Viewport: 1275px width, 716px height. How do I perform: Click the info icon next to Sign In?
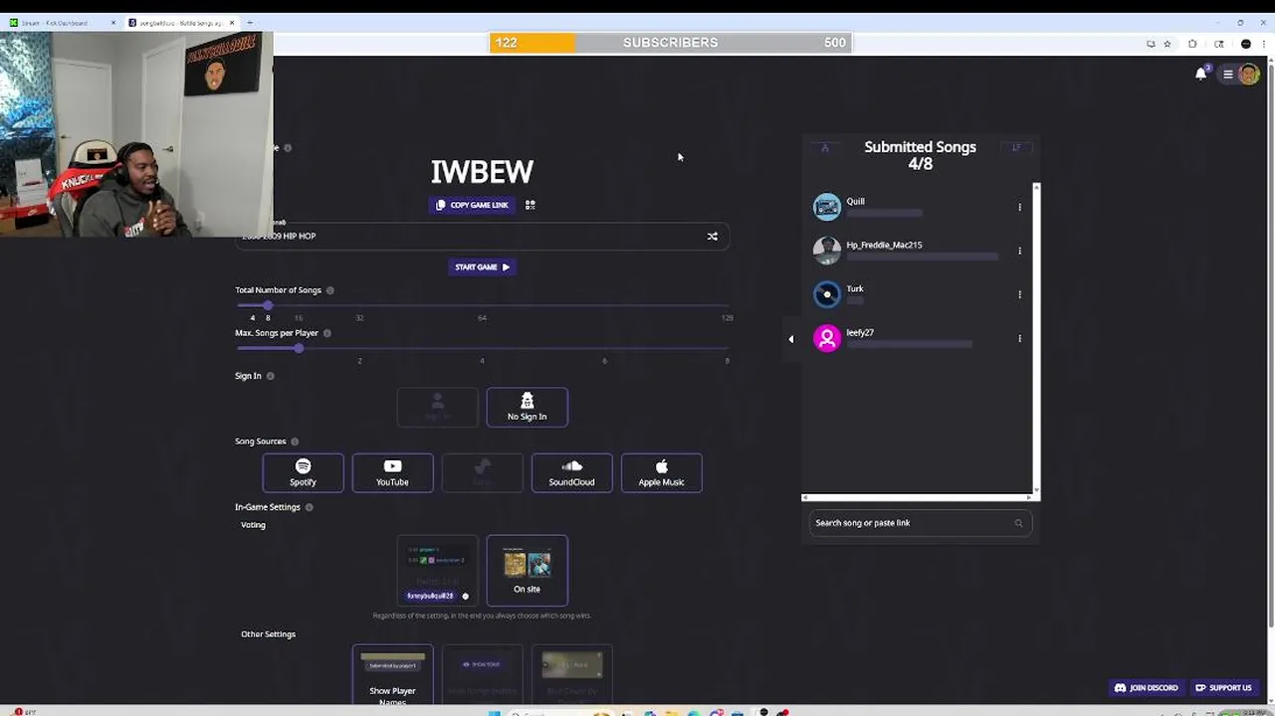(271, 376)
